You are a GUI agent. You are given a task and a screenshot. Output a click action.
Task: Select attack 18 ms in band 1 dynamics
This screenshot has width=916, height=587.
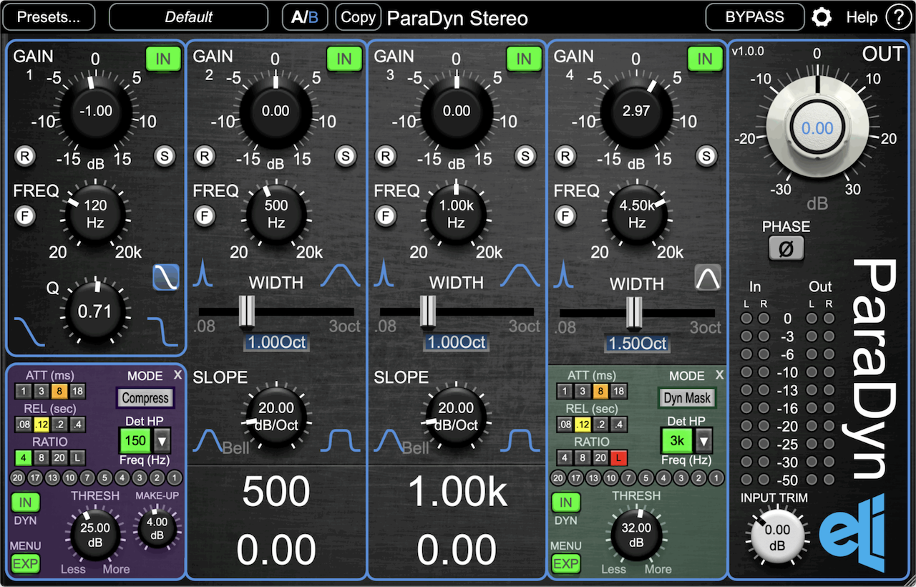(77, 391)
